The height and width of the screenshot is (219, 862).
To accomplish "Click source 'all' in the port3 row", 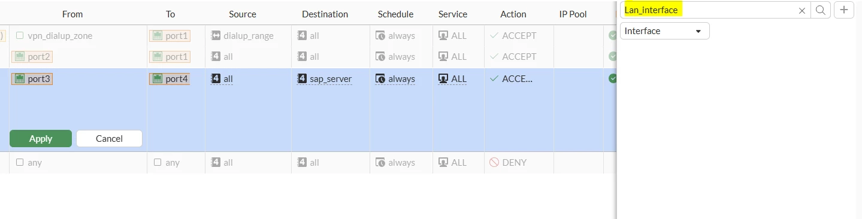I will point(222,78).
